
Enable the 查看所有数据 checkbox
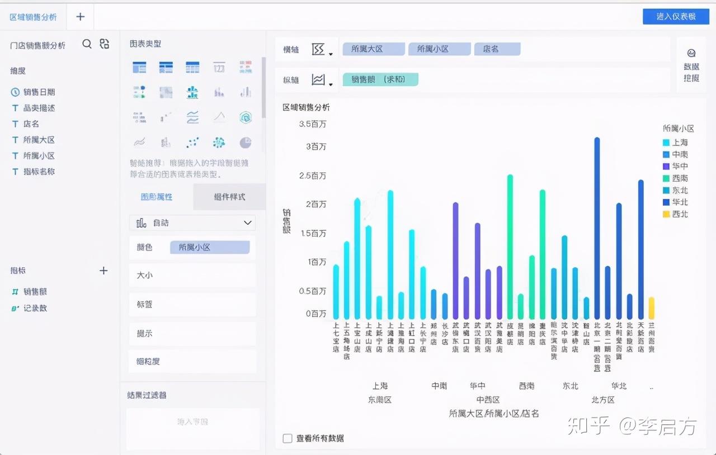pyautogui.click(x=288, y=439)
